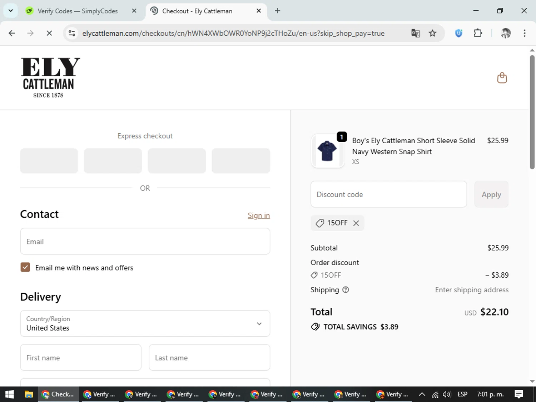The image size is (536, 402).
Task: Click the page vertical scrollbar
Action: 532,112
